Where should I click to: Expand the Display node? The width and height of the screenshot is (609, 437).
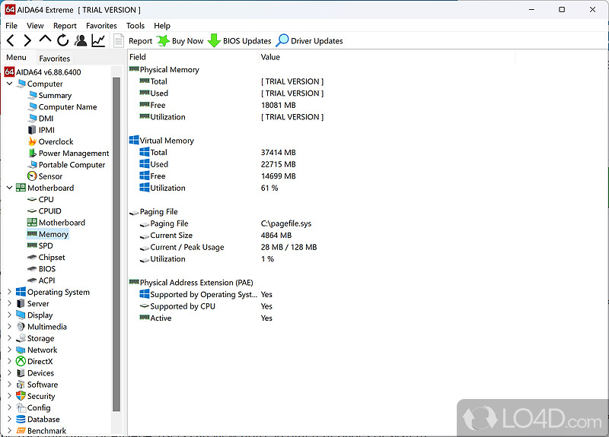[10, 315]
